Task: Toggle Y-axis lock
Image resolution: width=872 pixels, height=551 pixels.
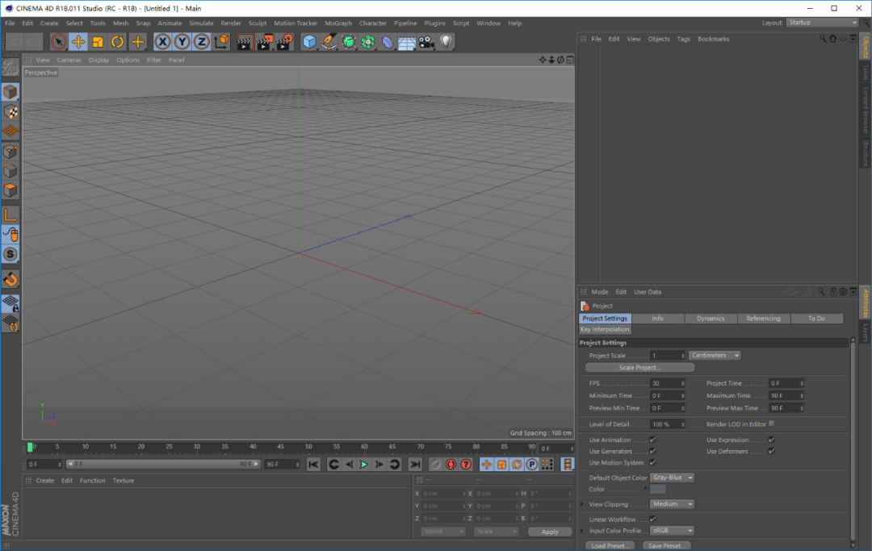Action: (182, 42)
